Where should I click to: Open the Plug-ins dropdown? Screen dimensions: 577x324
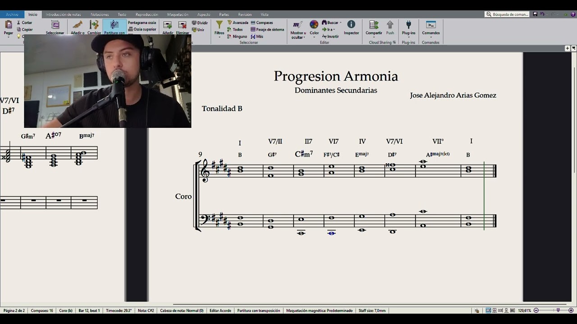pos(408,28)
